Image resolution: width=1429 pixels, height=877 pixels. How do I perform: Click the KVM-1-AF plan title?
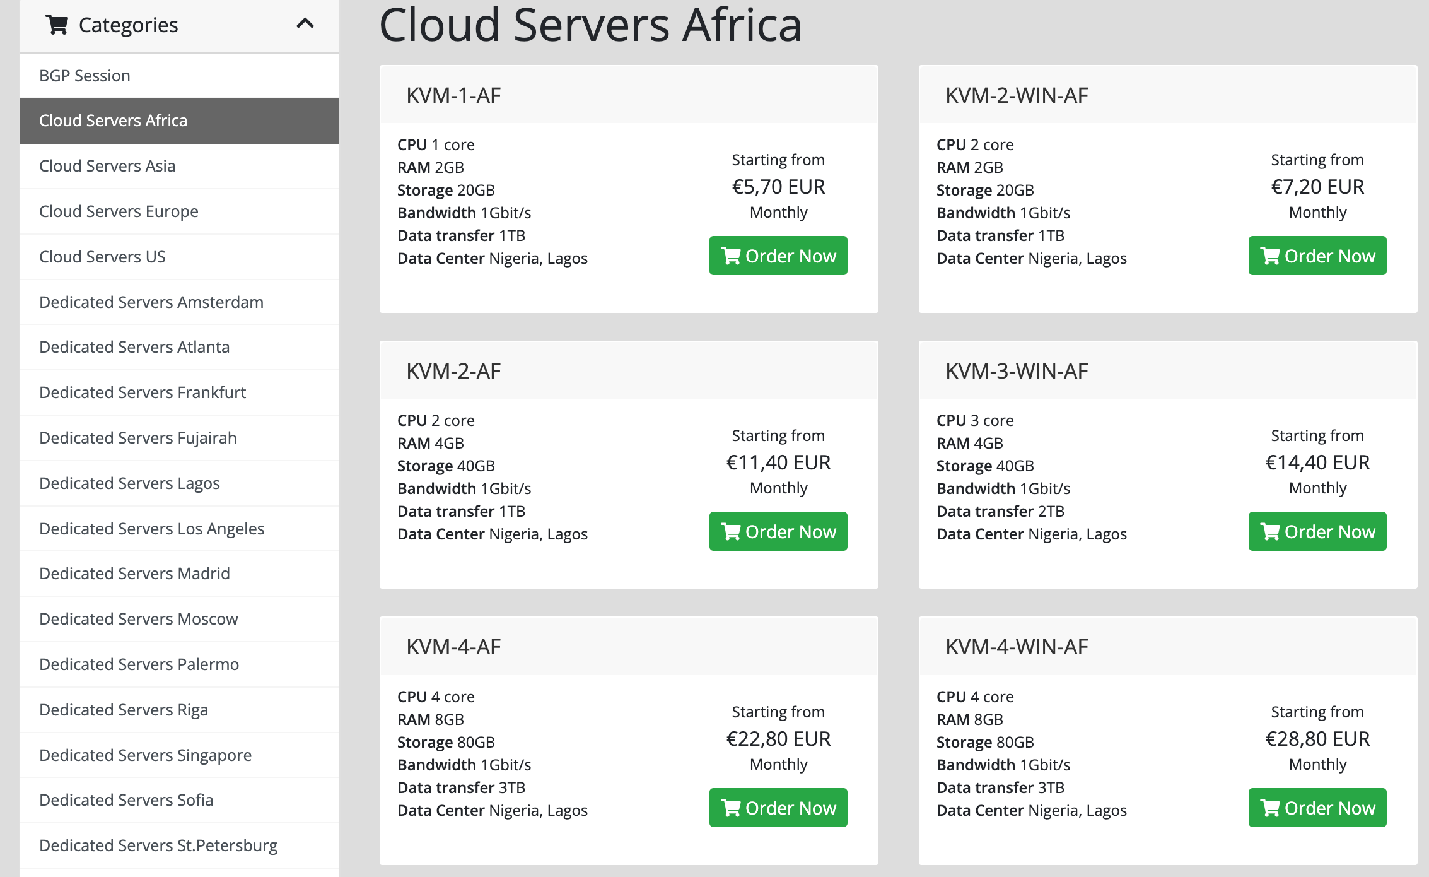[453, 95]
